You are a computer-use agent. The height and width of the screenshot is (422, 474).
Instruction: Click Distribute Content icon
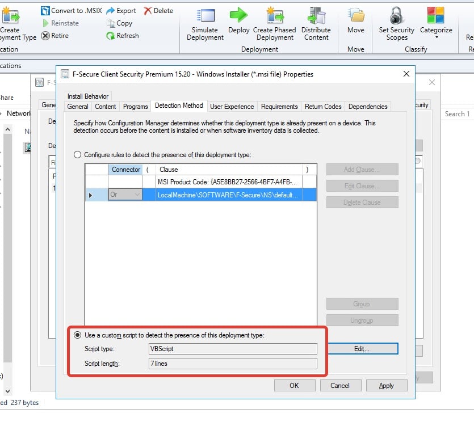coord(316,15)
